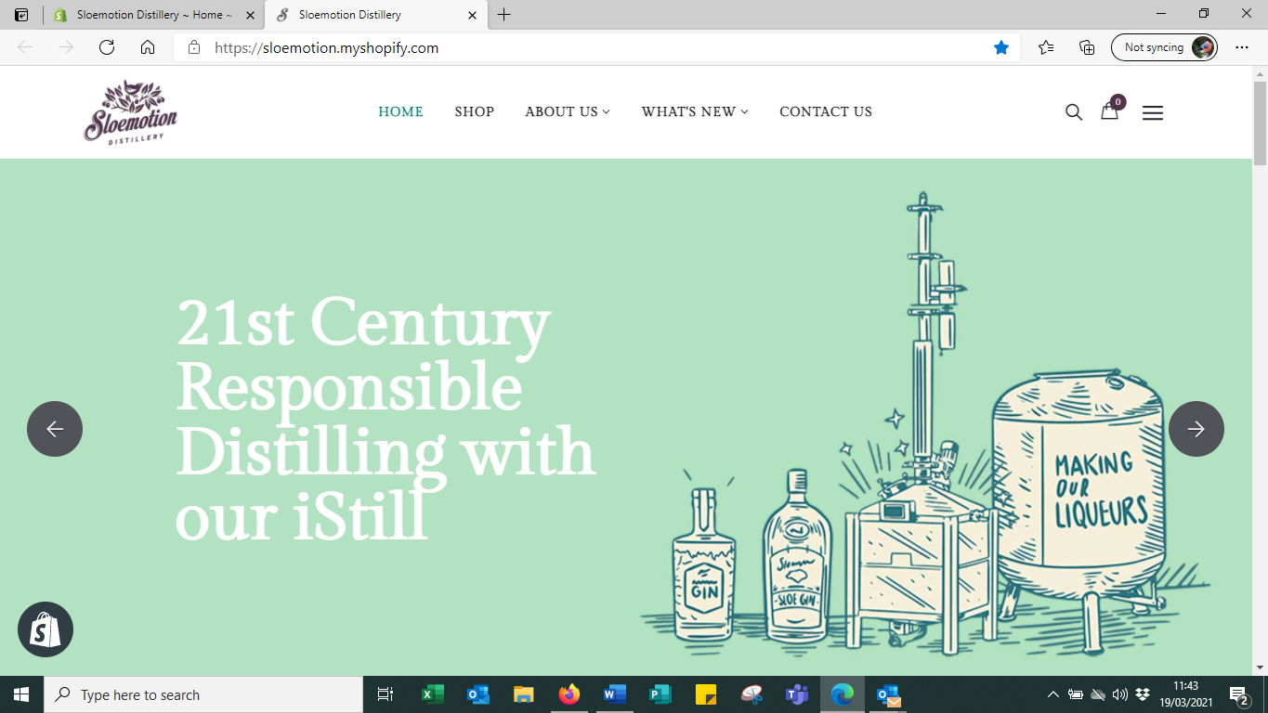
Task: Go to next slide with right arrow
Action: [1196, 429]
